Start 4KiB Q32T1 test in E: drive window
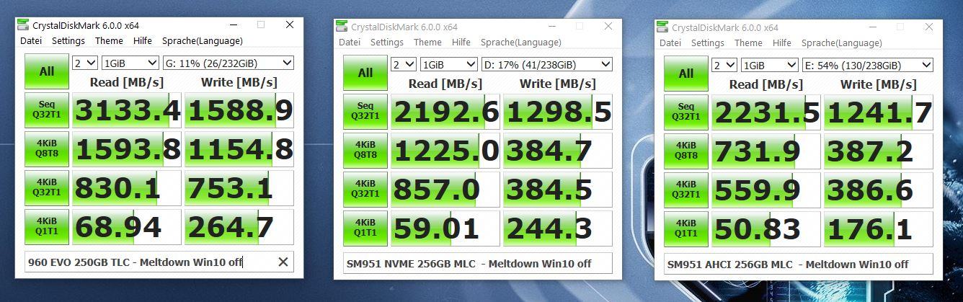This screenshot has width=963, height=302. [x=686, y=190]
